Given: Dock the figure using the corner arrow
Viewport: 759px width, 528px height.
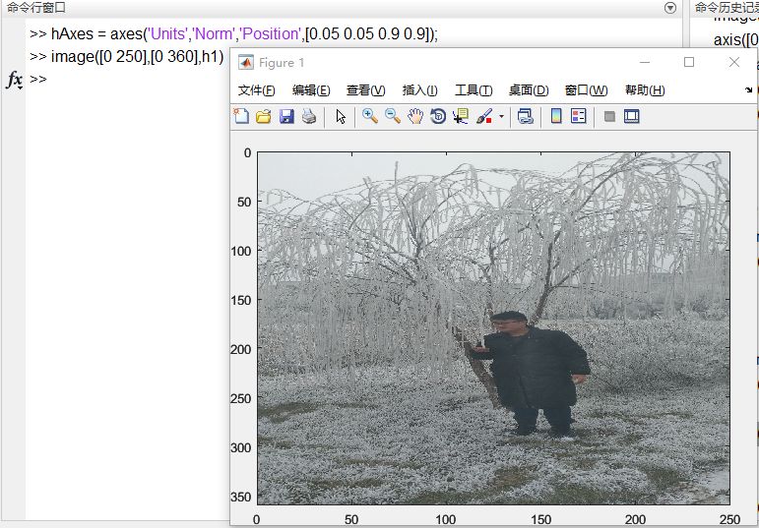Looking at the screenshot, I should point(749,89).
